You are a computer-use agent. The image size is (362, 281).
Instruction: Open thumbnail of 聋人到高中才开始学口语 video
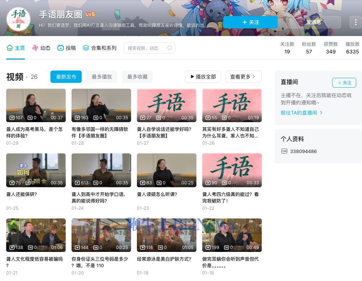tap(101, 170)
